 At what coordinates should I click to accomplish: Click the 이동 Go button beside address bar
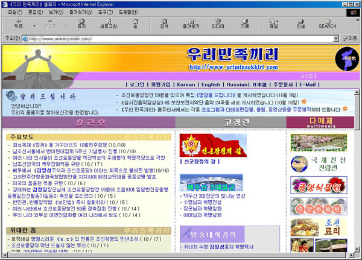point(348,37)
